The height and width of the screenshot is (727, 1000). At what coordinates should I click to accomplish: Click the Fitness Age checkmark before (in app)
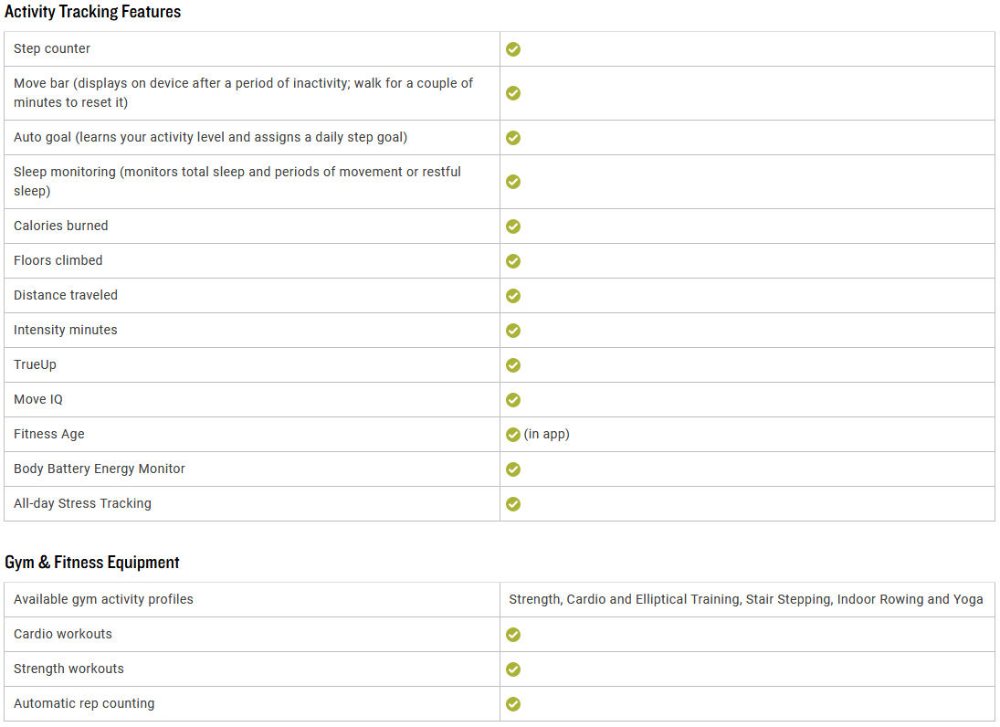512,435
